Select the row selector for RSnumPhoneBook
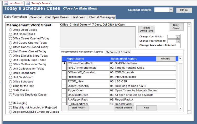197x124 pixels. pos(64,63)
